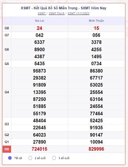Viewport: 128px width, 167px height.
Task: Click the Gia Lai column header
Action: [40, 21]
